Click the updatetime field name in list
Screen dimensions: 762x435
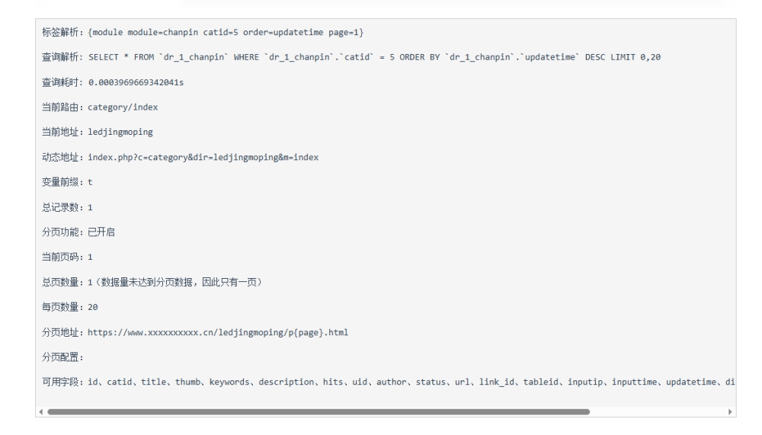(691, 382)
